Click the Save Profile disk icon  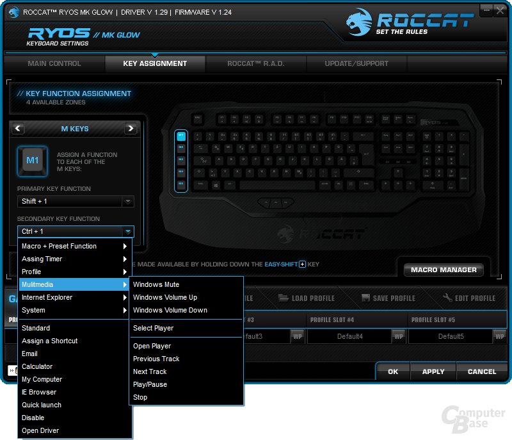[x=366, y=298]
